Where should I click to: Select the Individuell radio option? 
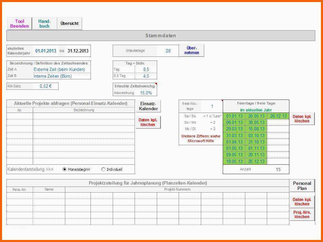(103, 169)
